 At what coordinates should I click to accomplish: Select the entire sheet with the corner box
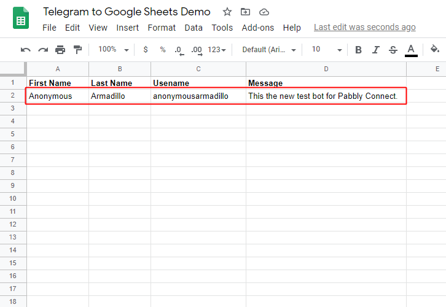pyautogui.click(x=13, y=69)
